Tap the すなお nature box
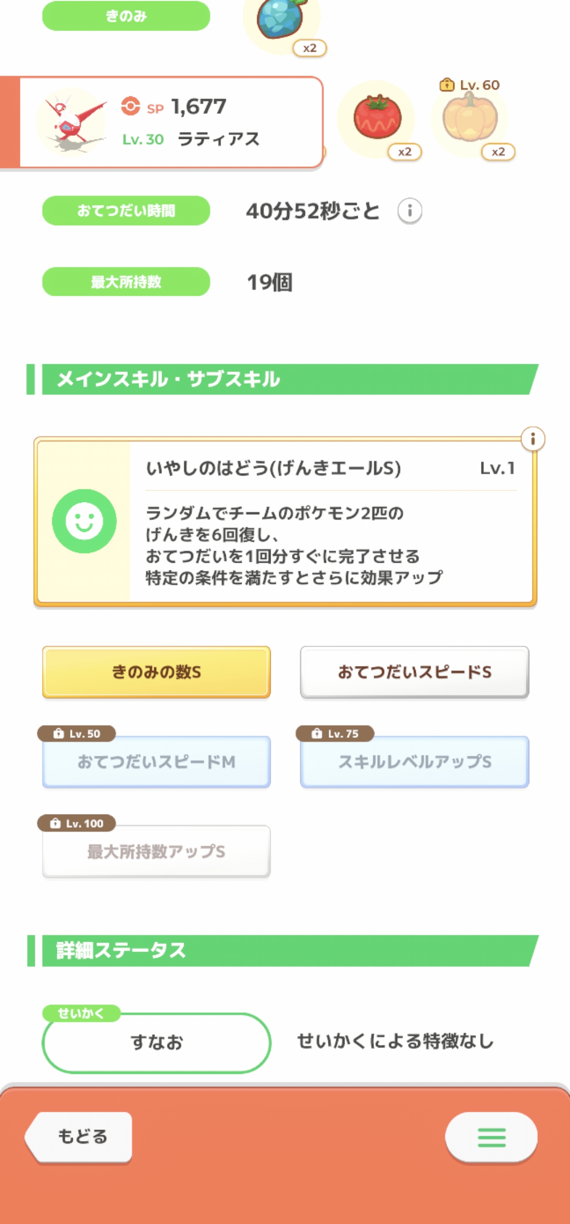 (x=156, y=1043)
